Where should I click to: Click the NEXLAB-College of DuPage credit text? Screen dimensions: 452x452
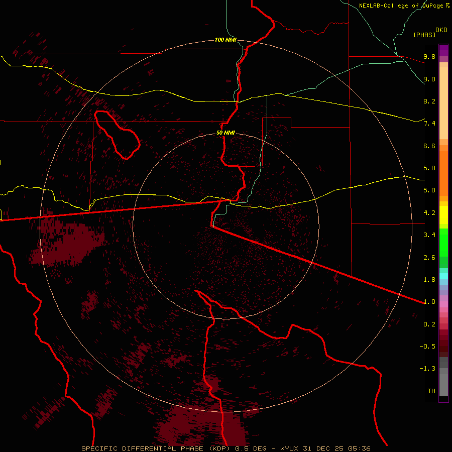click(401, 6)
